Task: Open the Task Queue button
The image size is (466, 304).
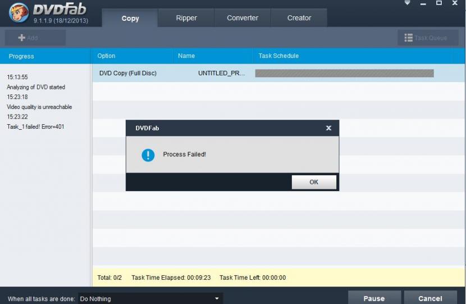Action: [x=428, y=38]
